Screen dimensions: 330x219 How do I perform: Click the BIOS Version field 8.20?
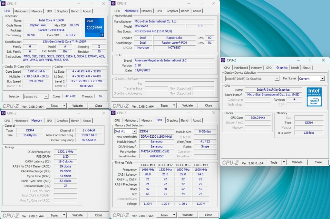click(174, 65)
